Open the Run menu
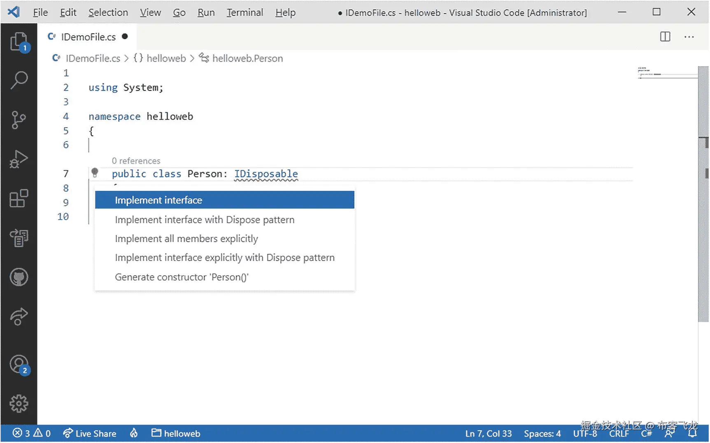Viewport: 710px width, 443px height. coord(206,12)
